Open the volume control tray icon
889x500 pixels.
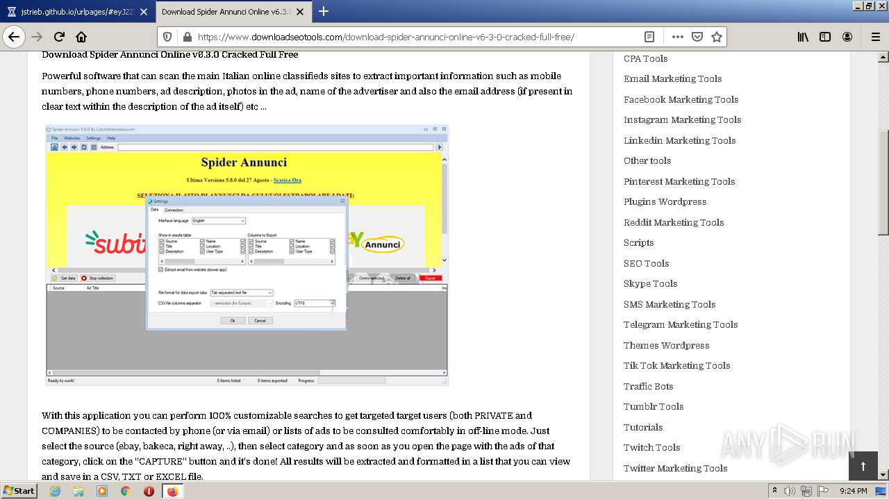[790, 491]
